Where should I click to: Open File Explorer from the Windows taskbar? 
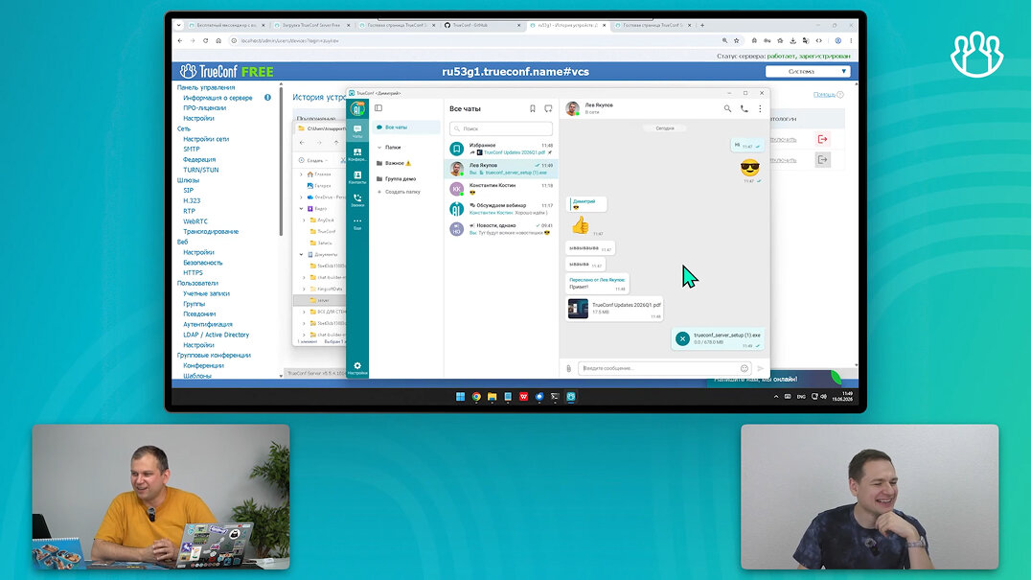click(x=492, y=397)
